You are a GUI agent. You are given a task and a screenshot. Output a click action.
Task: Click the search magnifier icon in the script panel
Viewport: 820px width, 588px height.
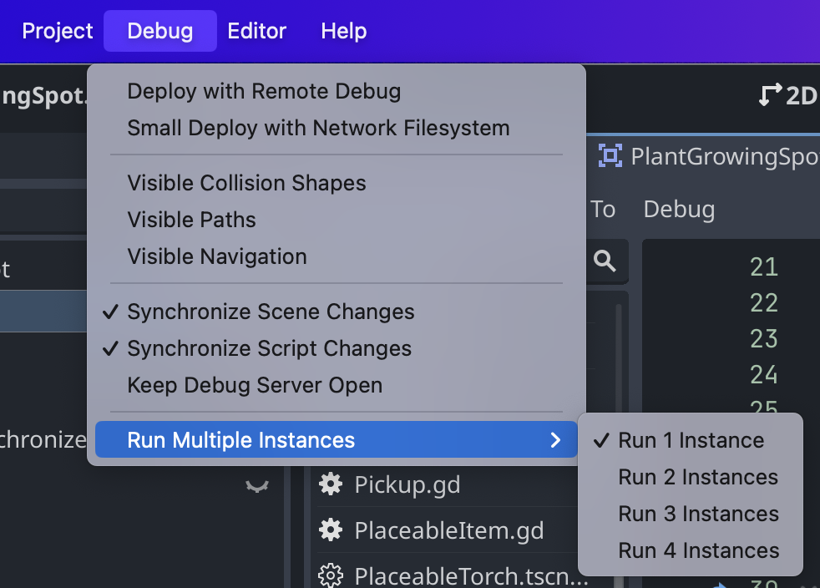[605, 261]
